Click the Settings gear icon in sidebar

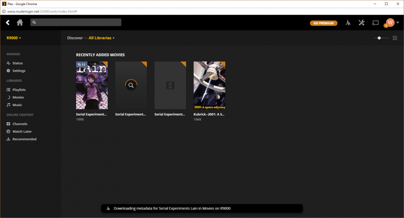[x=8, y=71]
